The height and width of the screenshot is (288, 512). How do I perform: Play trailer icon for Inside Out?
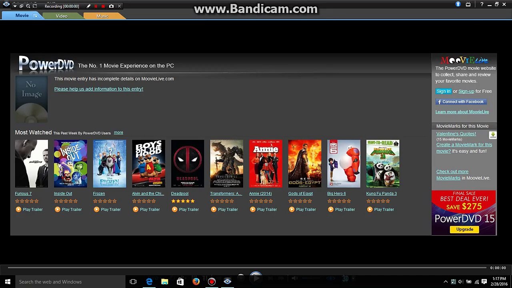tap(57, 209)
